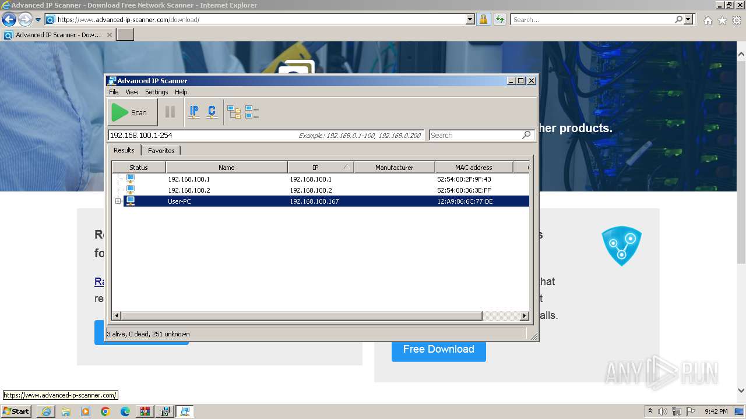The image size is (746, 419).
Task: Click MAC address 12:A9:86:6C:77:DE
Action: click(465, 201)
